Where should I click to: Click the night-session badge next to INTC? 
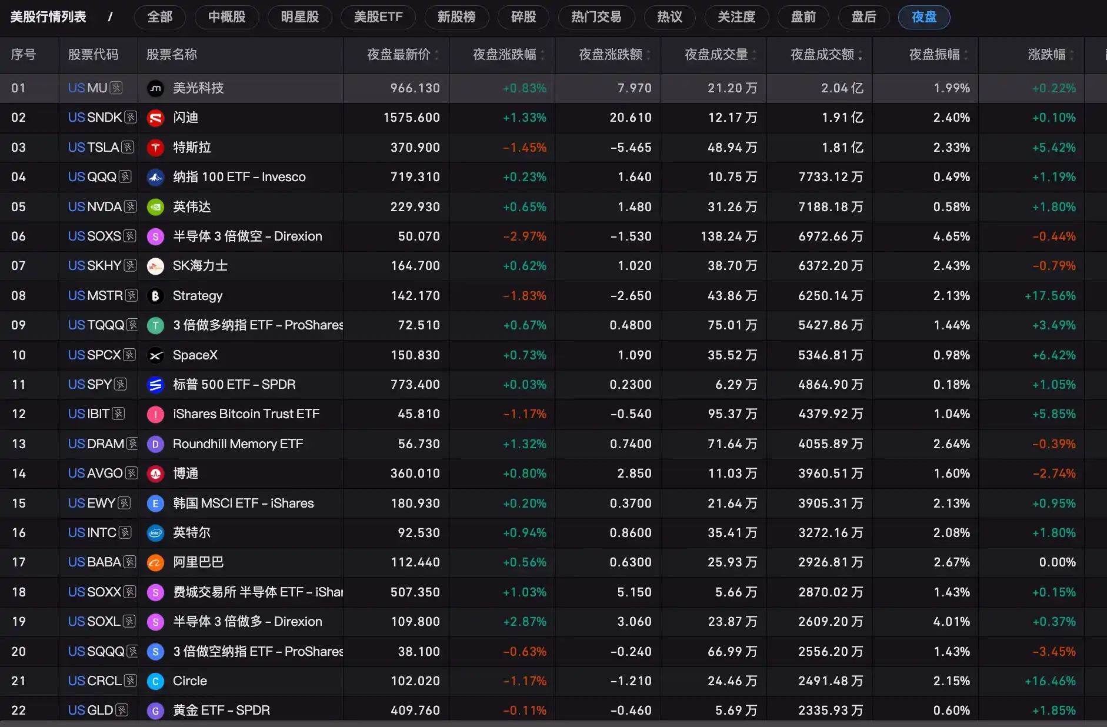pos(125,533)
